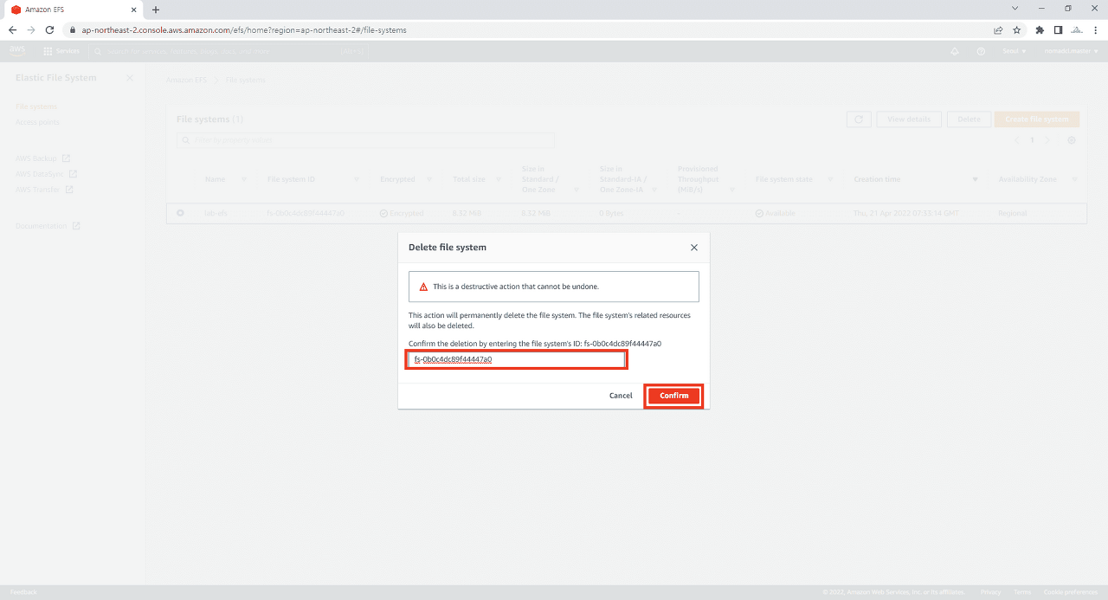Viewport: 1108px width, 600px height.
Task: Close the Delete file system dialog
Action: point(693,248)
